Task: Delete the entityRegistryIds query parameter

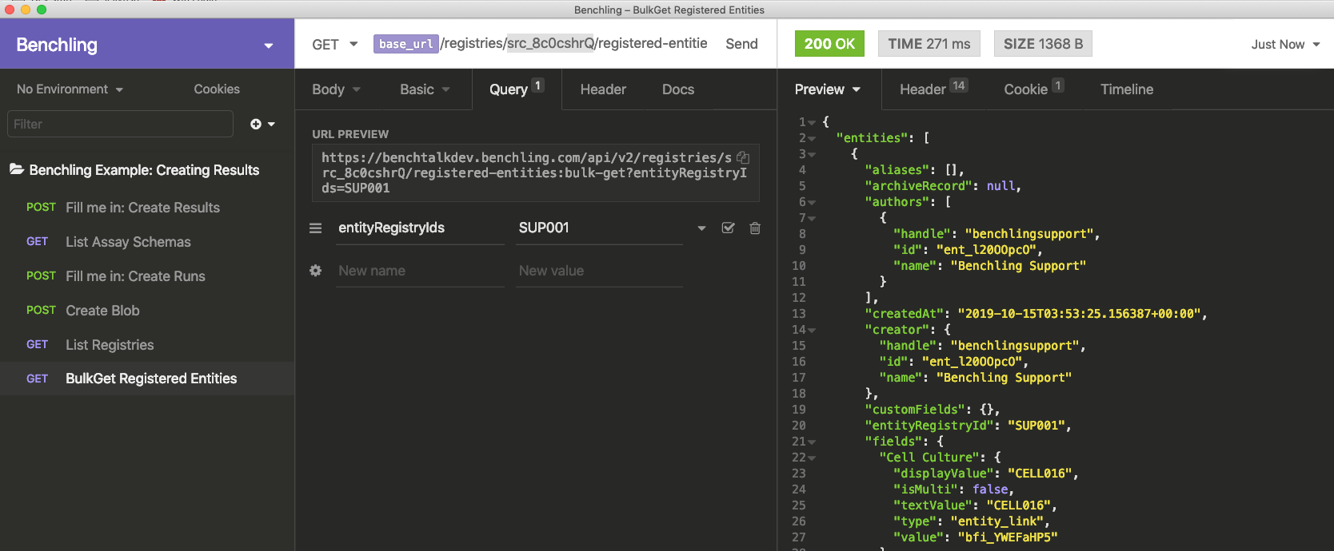Action: click(755, 228)
